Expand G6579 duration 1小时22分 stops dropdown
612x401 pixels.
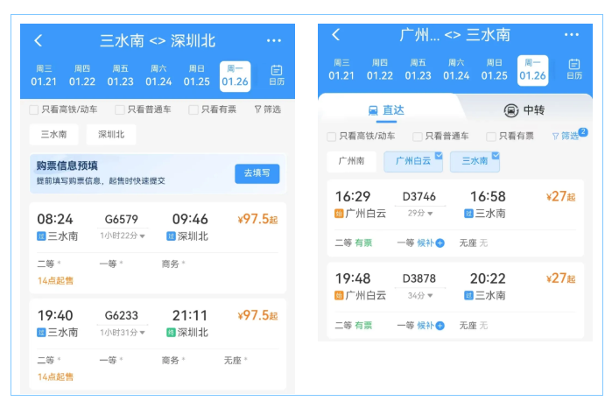coord(123,236)
